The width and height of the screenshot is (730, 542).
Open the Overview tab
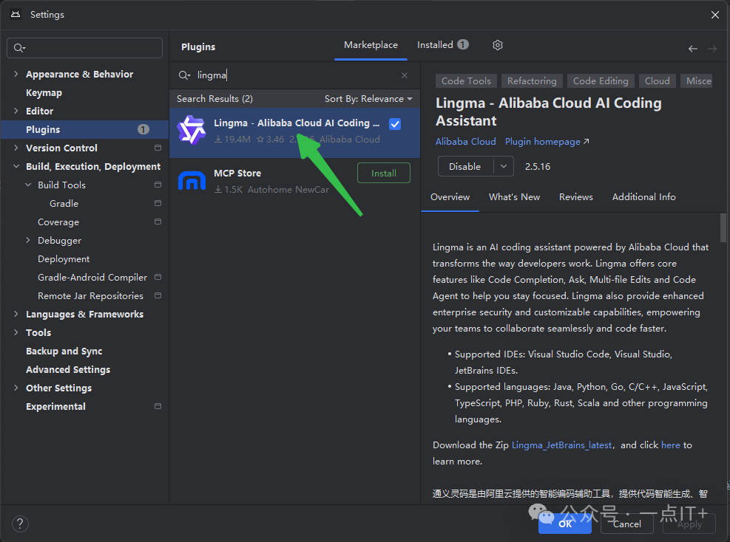point(450,197)
